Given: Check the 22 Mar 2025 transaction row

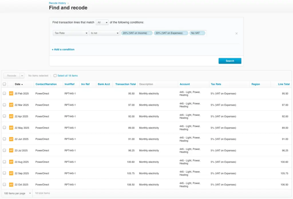Looking at the screenshot, I should (x=4, y=105).
